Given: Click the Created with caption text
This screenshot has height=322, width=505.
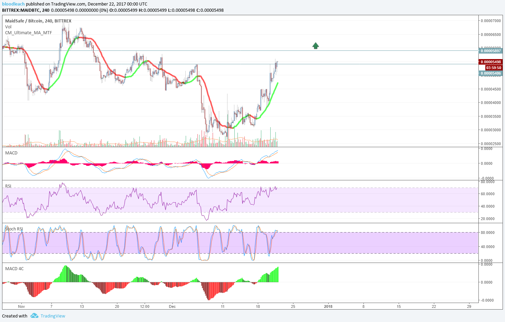Looking at the screenshot, I should pyautogui.click(x=14, y=316).
